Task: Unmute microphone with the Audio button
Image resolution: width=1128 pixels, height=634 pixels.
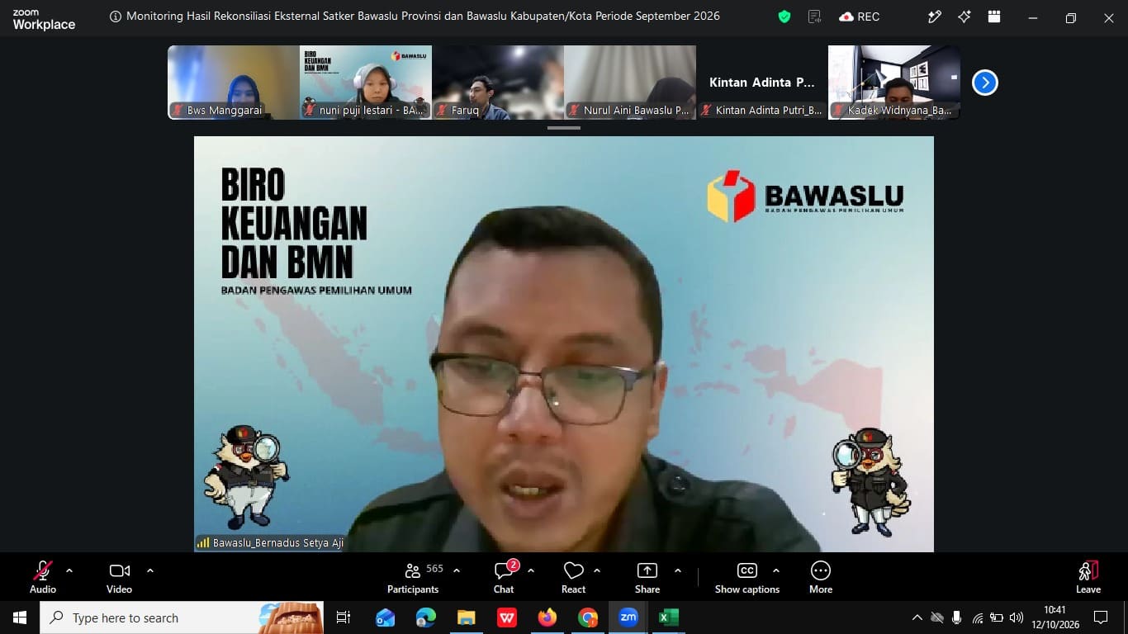Action: pyautogui.click(x=43, y=577)
